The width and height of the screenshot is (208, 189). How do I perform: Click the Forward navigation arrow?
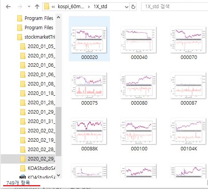20,7
